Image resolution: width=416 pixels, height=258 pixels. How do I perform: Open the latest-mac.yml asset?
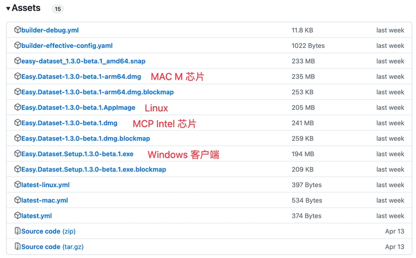tap(45, 200)
